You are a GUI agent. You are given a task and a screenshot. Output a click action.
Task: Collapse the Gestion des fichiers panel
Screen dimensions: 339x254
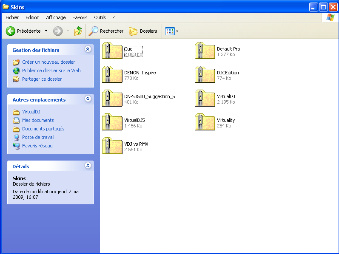pyautogui.click(x=88, y=49)
